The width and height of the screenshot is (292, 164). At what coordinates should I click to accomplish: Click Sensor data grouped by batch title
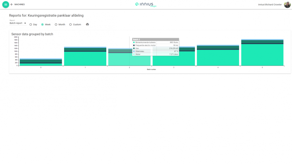pyautogui.click(x=32, y=34)
